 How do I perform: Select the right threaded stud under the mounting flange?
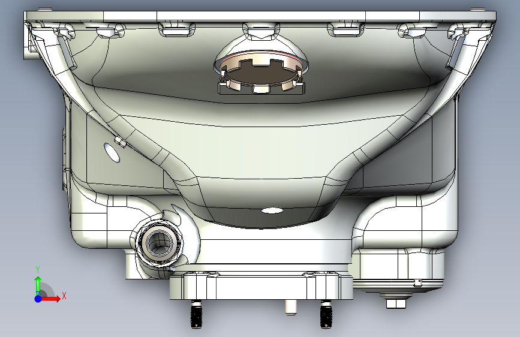pyautogui.click(x=326, y=314)
